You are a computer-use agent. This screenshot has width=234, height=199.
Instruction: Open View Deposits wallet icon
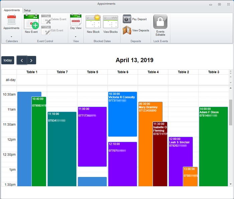pos(127,30)
